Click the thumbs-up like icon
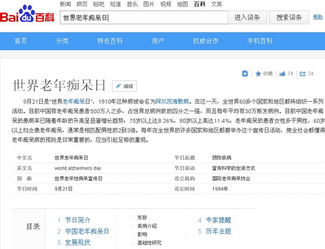Viewport: 325px width, 249px height. click(x=282, y=73)
